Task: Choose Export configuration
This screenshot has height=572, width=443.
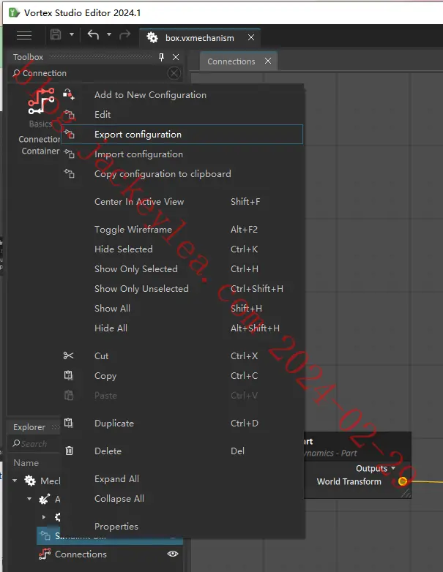Action: click(x=182, y=135)
